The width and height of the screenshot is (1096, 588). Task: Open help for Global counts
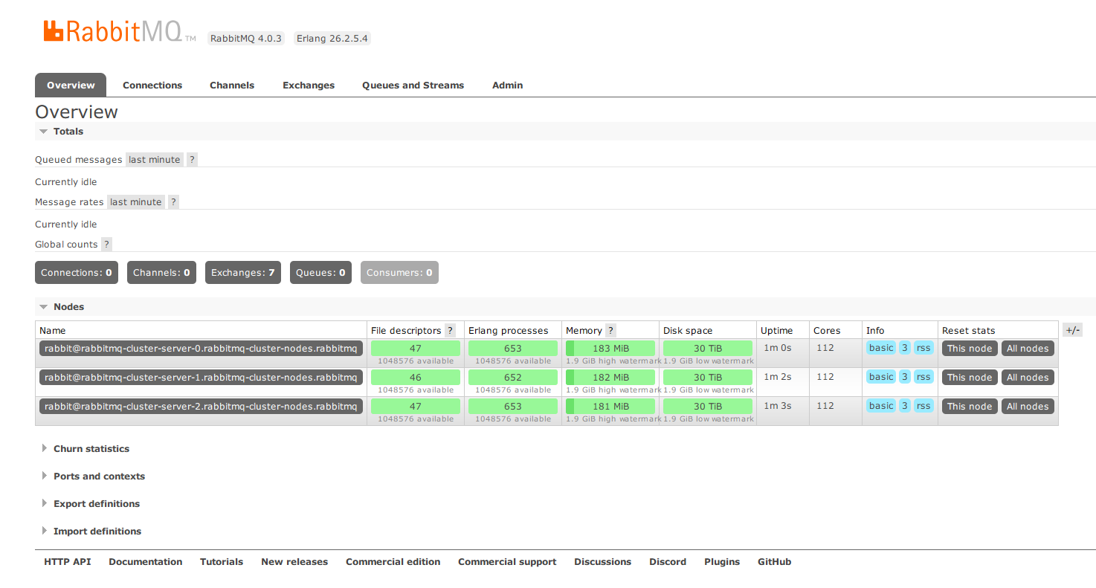[x=106, y=245]
